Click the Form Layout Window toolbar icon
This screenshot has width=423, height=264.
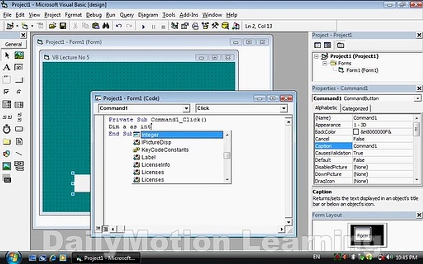pos(195,26)
